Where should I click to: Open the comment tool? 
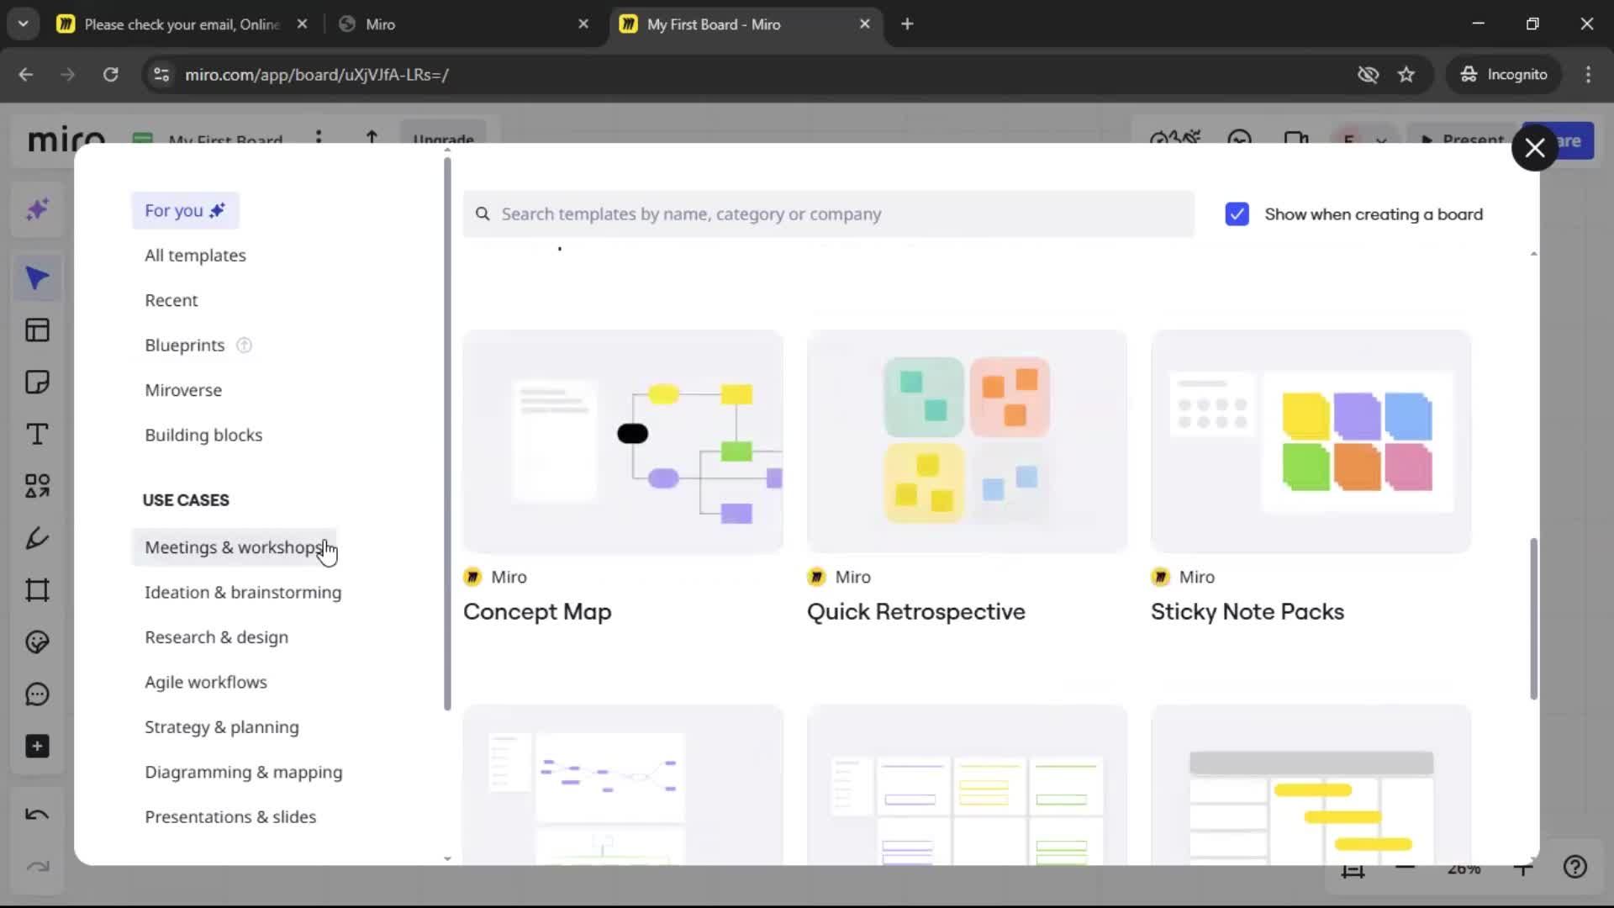tap(37, 694)
